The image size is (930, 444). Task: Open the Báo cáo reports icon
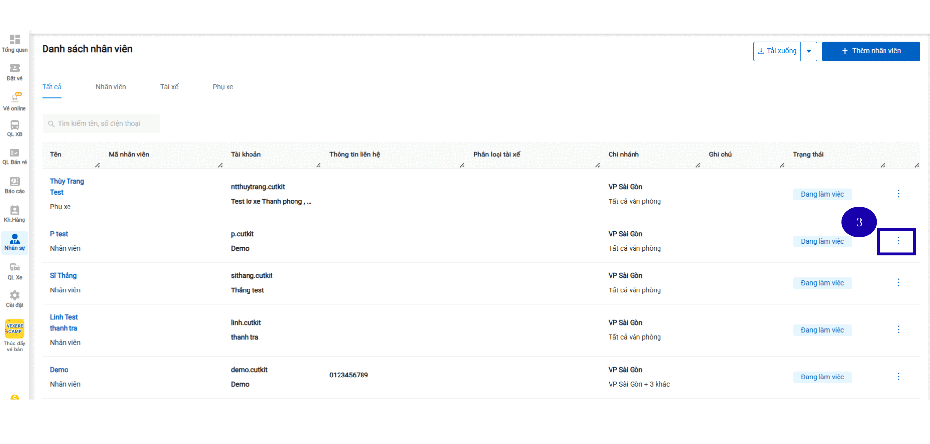tap(15, 182)
